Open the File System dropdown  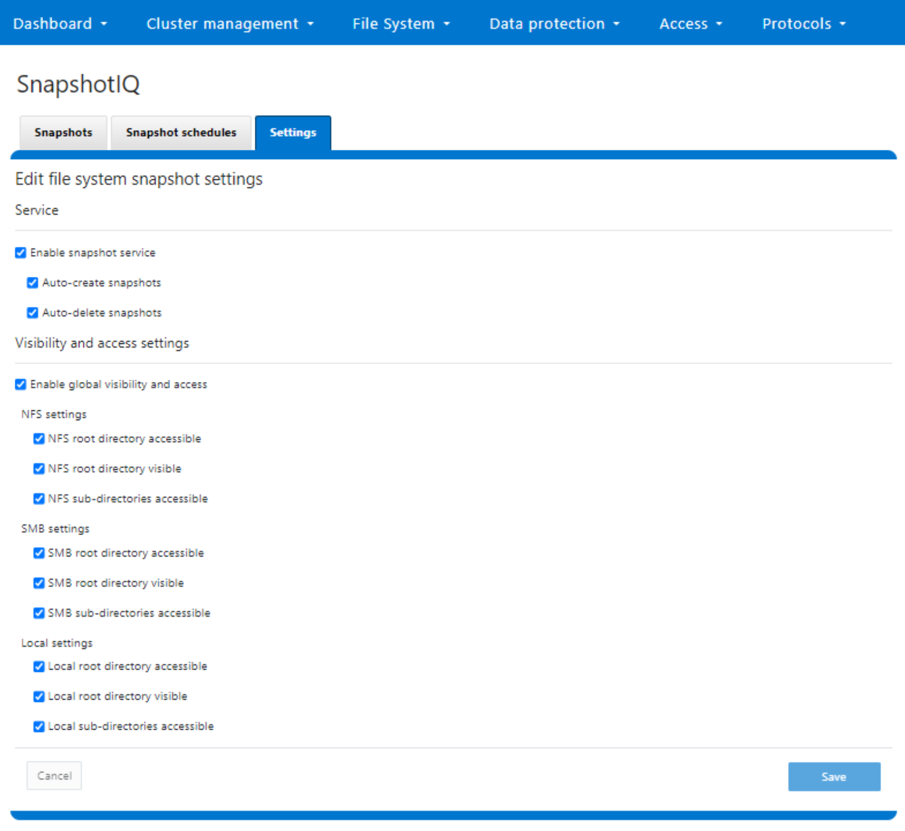(401, 23)
